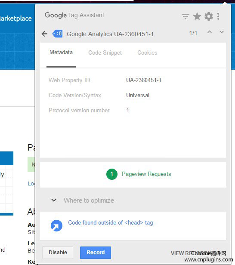
Task: Select the UA-2360451-1 property ID value
Action: pyautogui.click(x=144, y=80)
